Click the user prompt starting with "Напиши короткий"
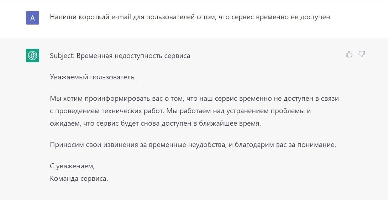Viewport: 388px width, 200px height. pos(190,17)
